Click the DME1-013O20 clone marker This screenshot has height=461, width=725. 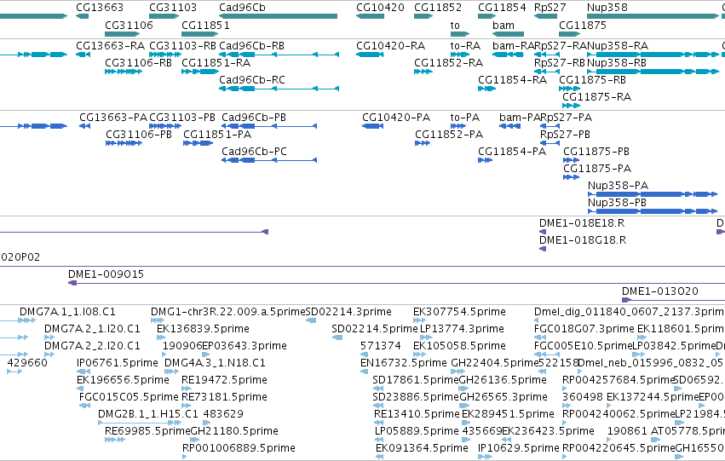[x=626, y=300]
